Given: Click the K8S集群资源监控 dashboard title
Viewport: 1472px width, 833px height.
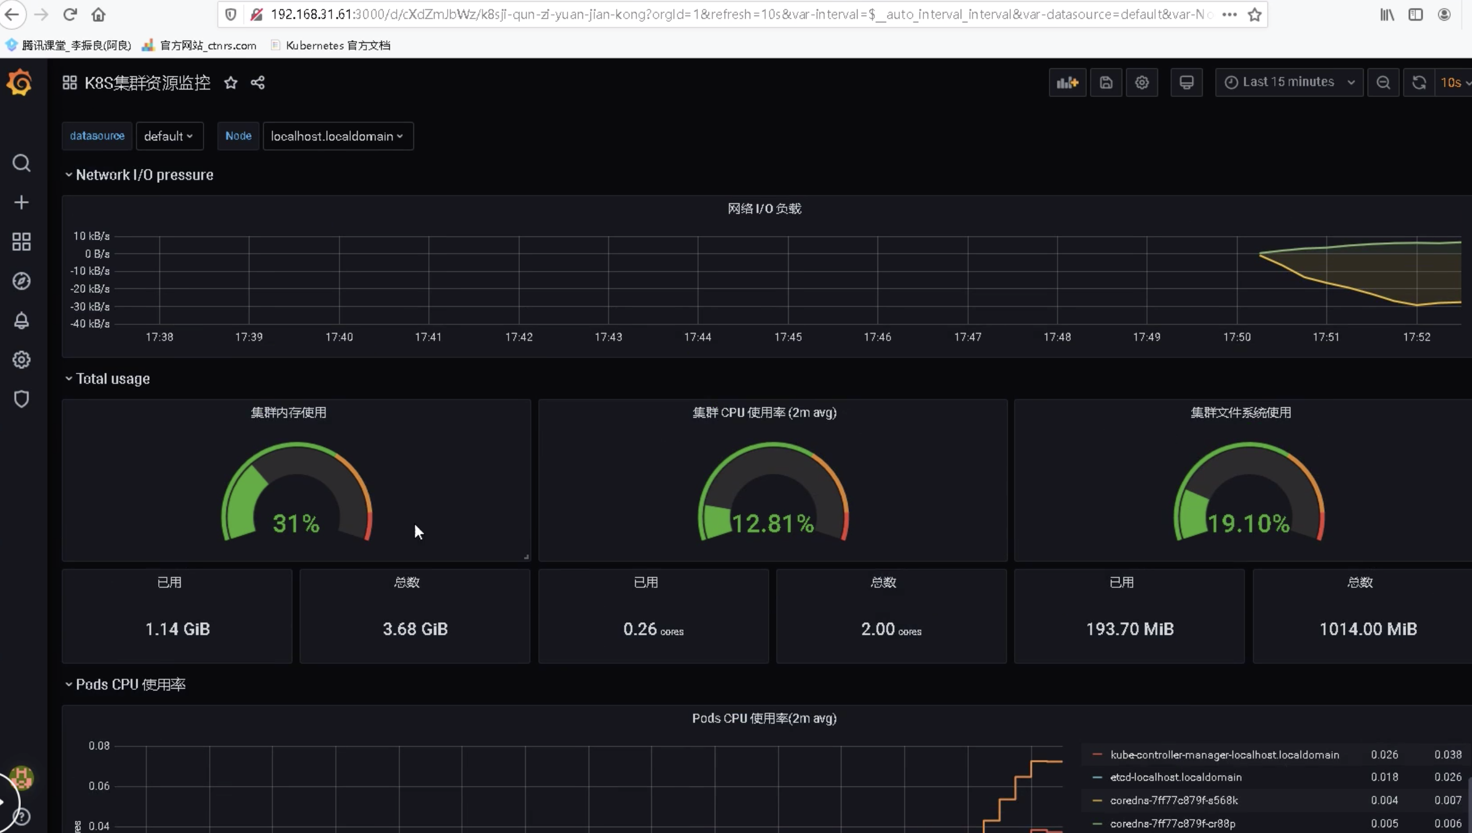Looking at the screenshot, I should coord(147,82).
